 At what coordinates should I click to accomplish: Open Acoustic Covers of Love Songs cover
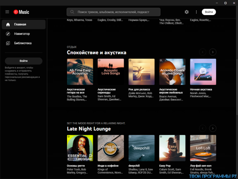[x=172, y=72]
